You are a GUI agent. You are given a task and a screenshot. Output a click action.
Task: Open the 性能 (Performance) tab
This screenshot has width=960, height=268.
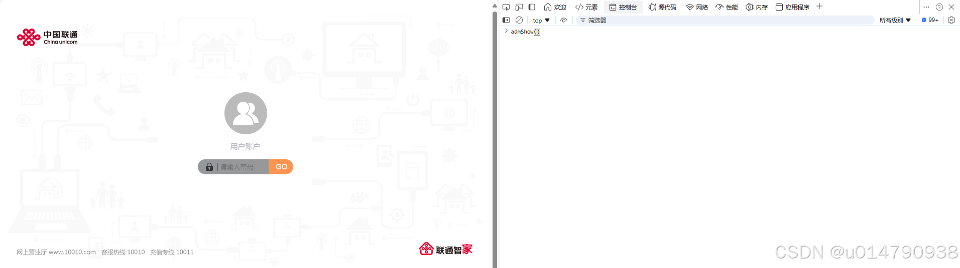pyautogui.click(x=727, y=7)
